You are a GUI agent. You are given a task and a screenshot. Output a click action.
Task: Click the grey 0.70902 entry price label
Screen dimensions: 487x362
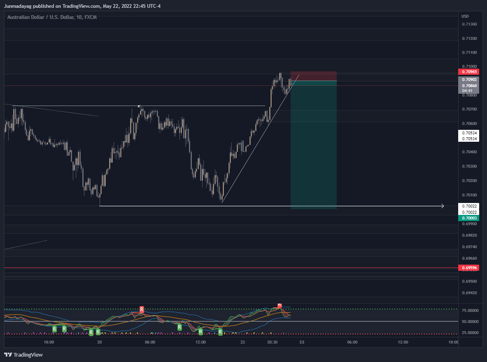coord(469,80)
